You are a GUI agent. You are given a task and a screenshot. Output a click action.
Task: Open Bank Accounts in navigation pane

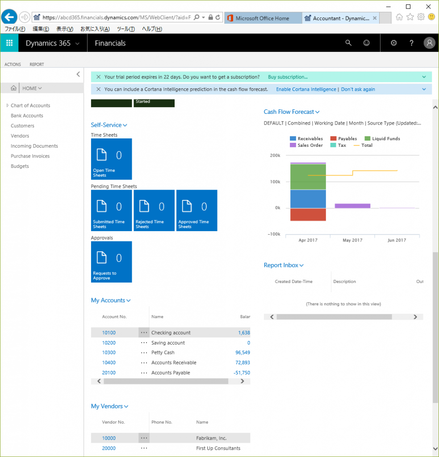[27, 116]
